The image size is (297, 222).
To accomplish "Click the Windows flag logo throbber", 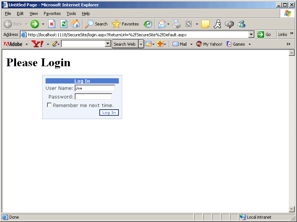I will point(288,13).
